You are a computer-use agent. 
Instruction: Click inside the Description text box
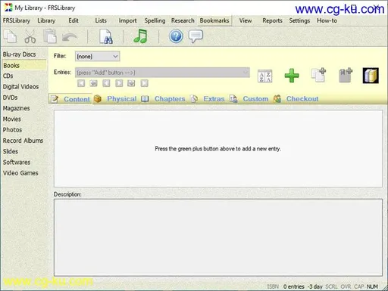(218, 237)
